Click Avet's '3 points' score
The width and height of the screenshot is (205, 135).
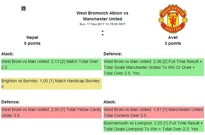[x=173, y=43]
